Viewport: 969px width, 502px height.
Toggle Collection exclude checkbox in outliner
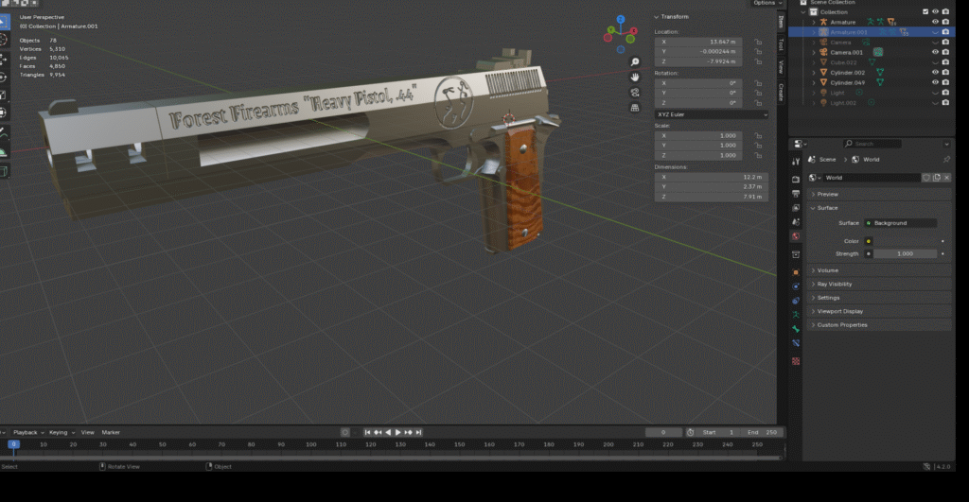(x=925, y=11)
